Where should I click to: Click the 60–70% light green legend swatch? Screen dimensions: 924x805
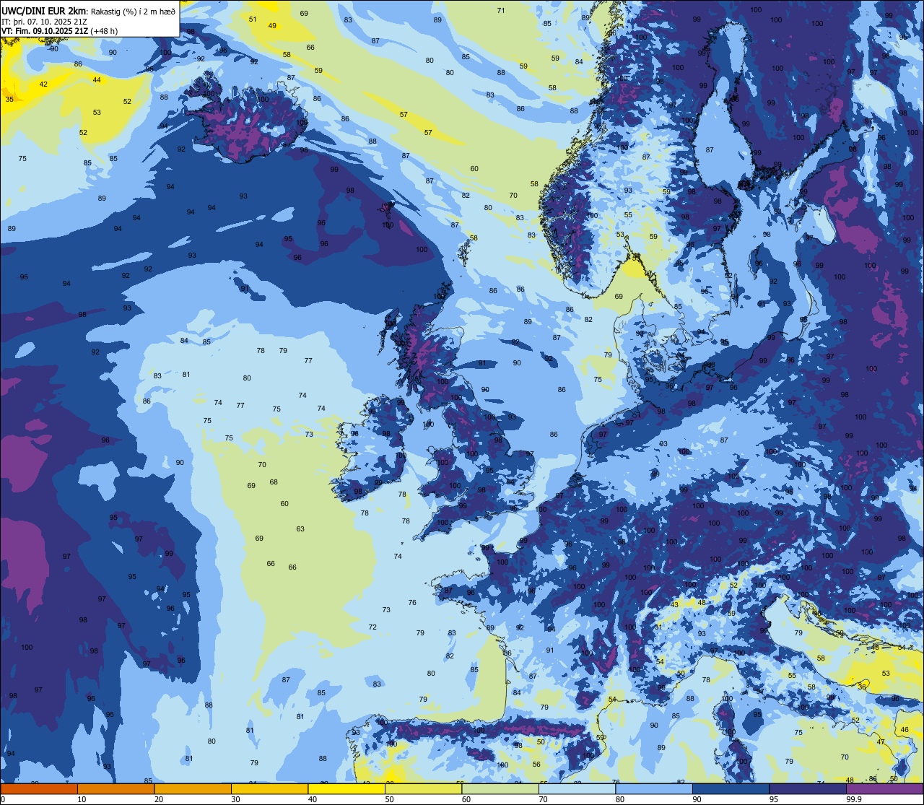point(500,789)
